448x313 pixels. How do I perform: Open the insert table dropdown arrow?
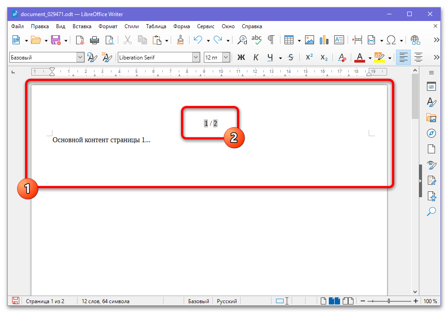coord(299,41)
